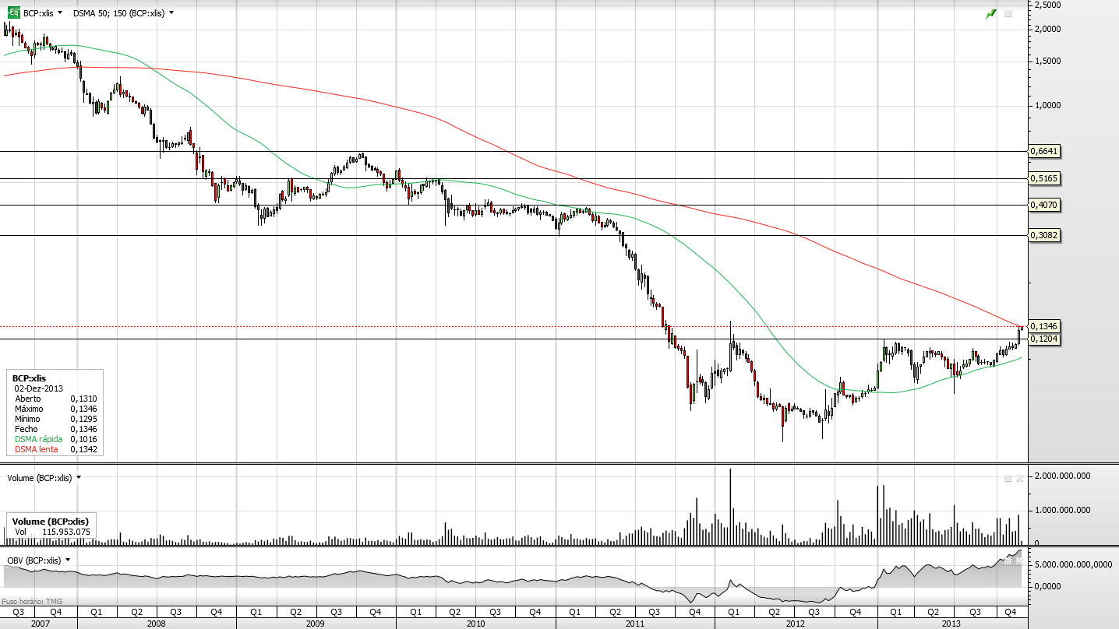Image resolution: width=1119 pixels, height=629 pixels.
Task: Click the green chart trend icon
Action: point(991,13)
